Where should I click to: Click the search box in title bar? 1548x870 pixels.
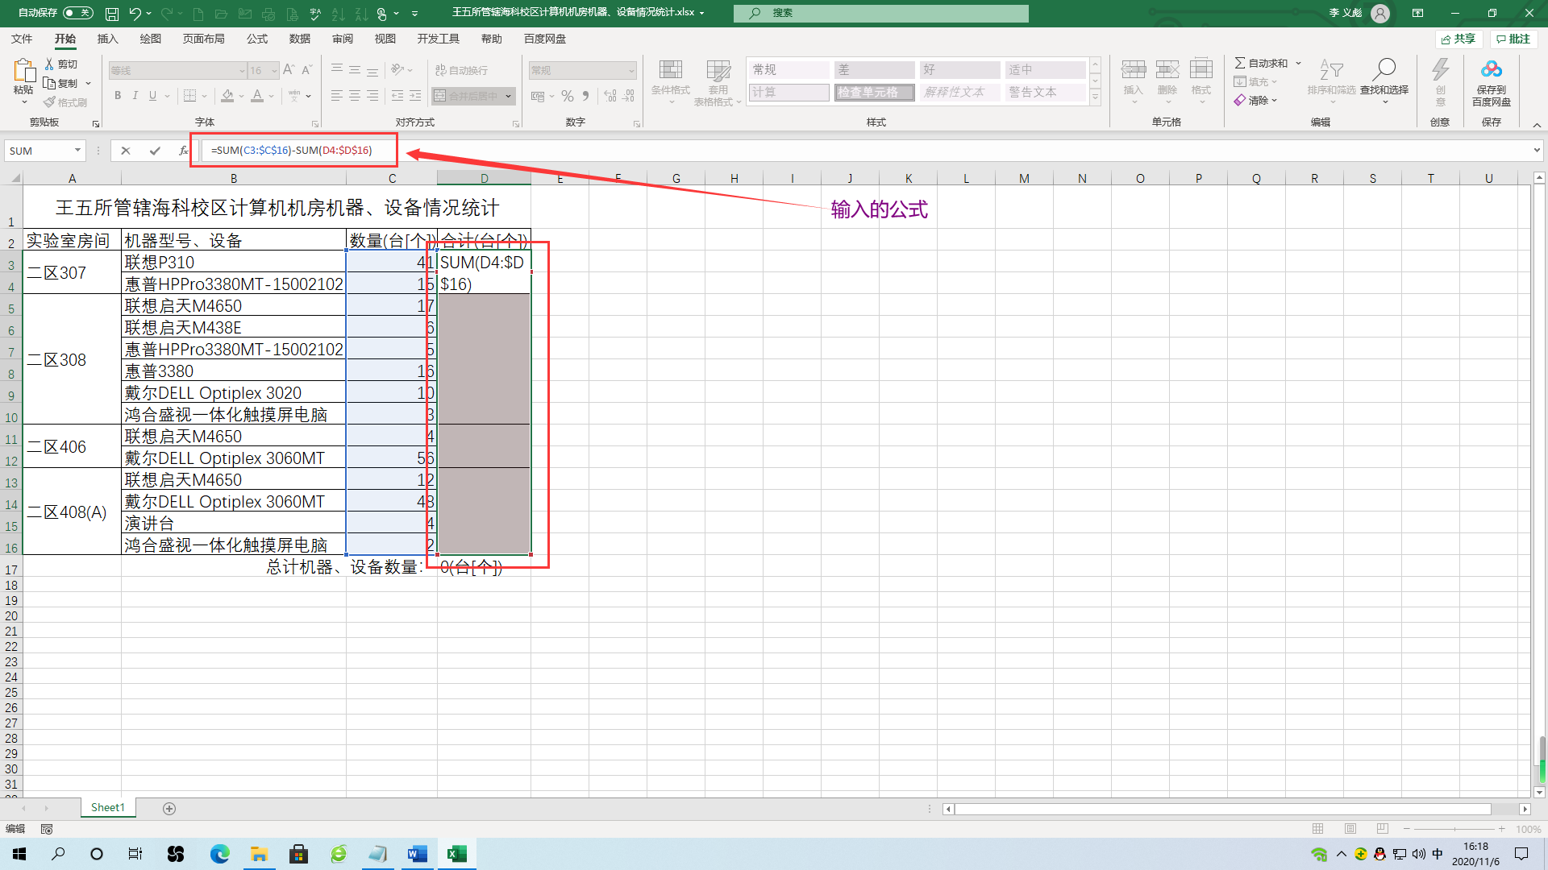(x=881, y=13)
